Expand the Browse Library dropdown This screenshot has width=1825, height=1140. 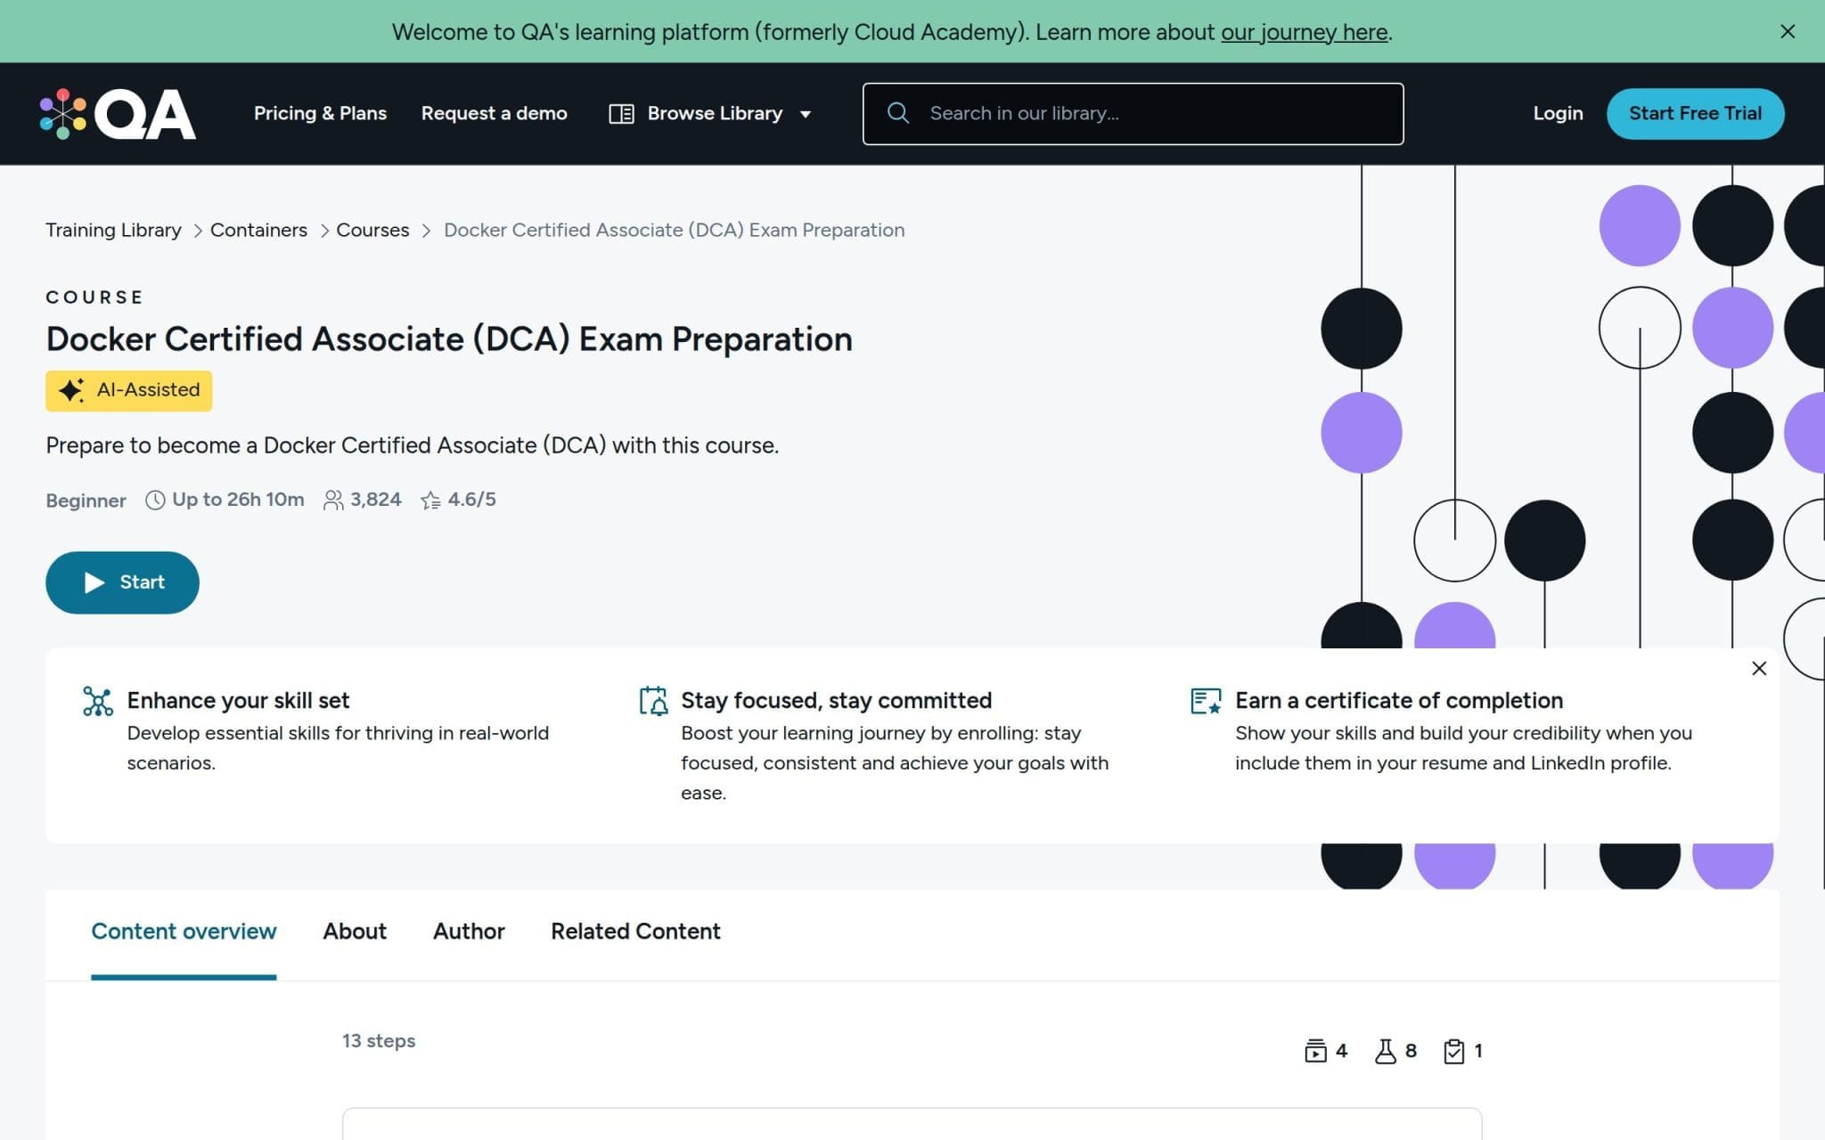(805, 114)
